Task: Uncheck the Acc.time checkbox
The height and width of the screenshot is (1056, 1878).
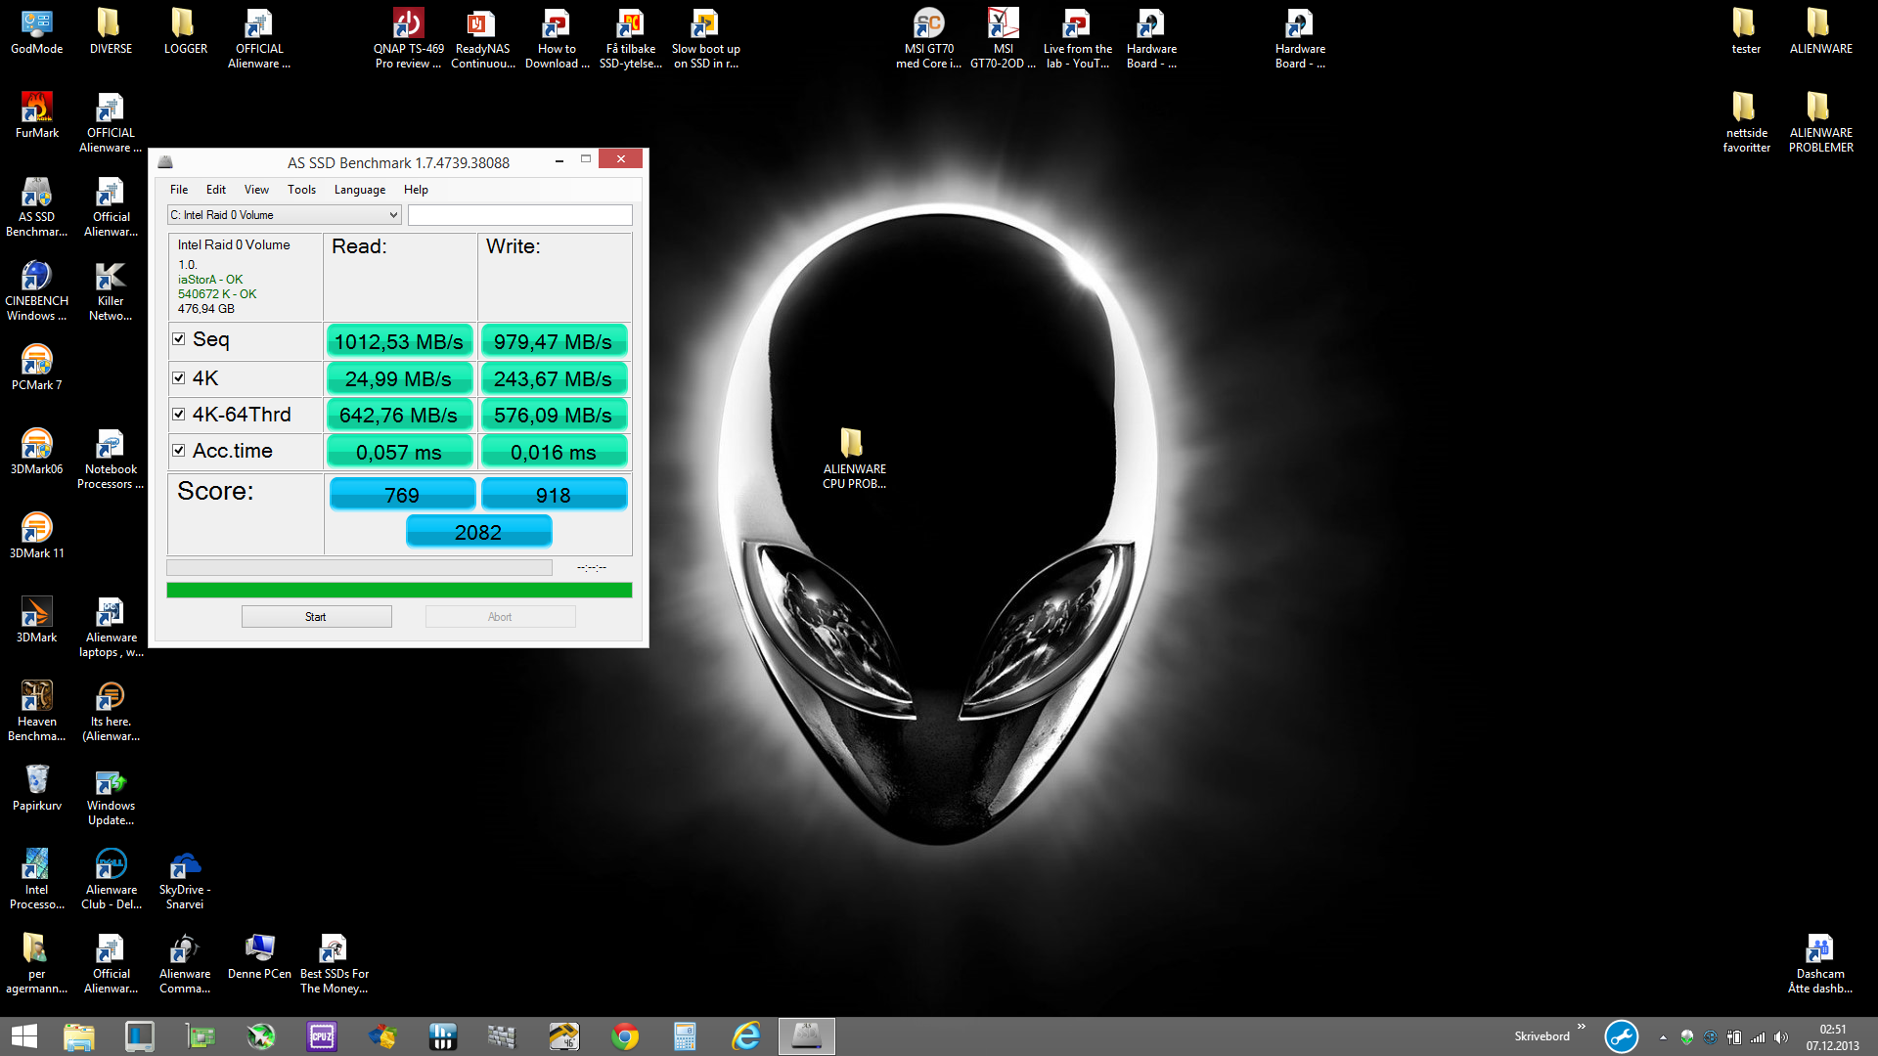Action: tap(179, 451)
